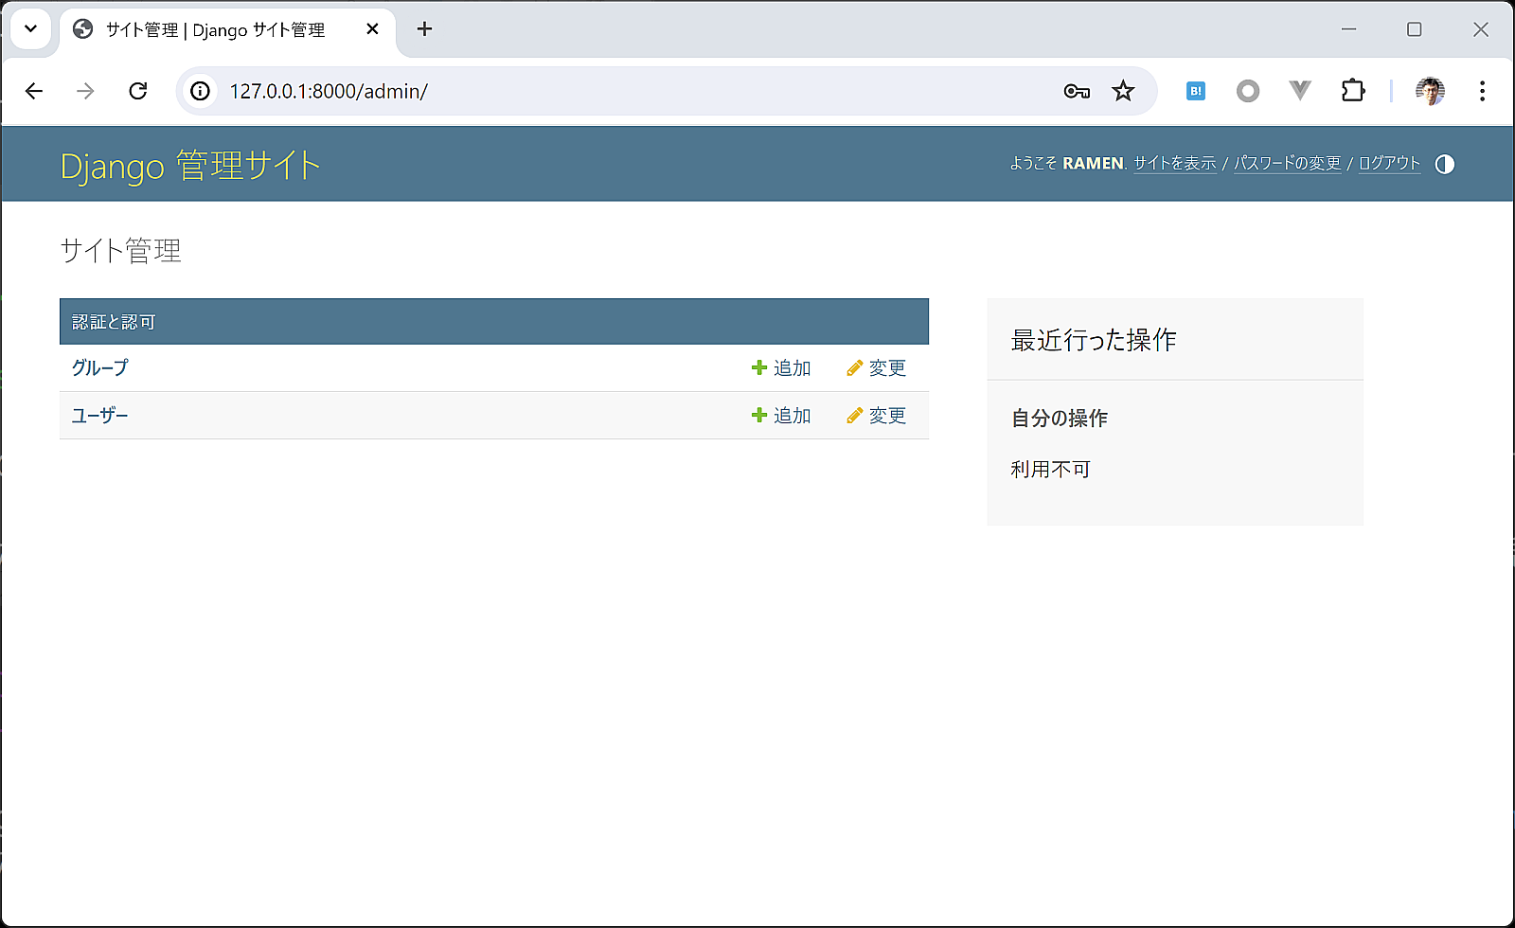
Task: Click the gray circle extension icon
Action: pyautogui.click(x=1248, y=91)
